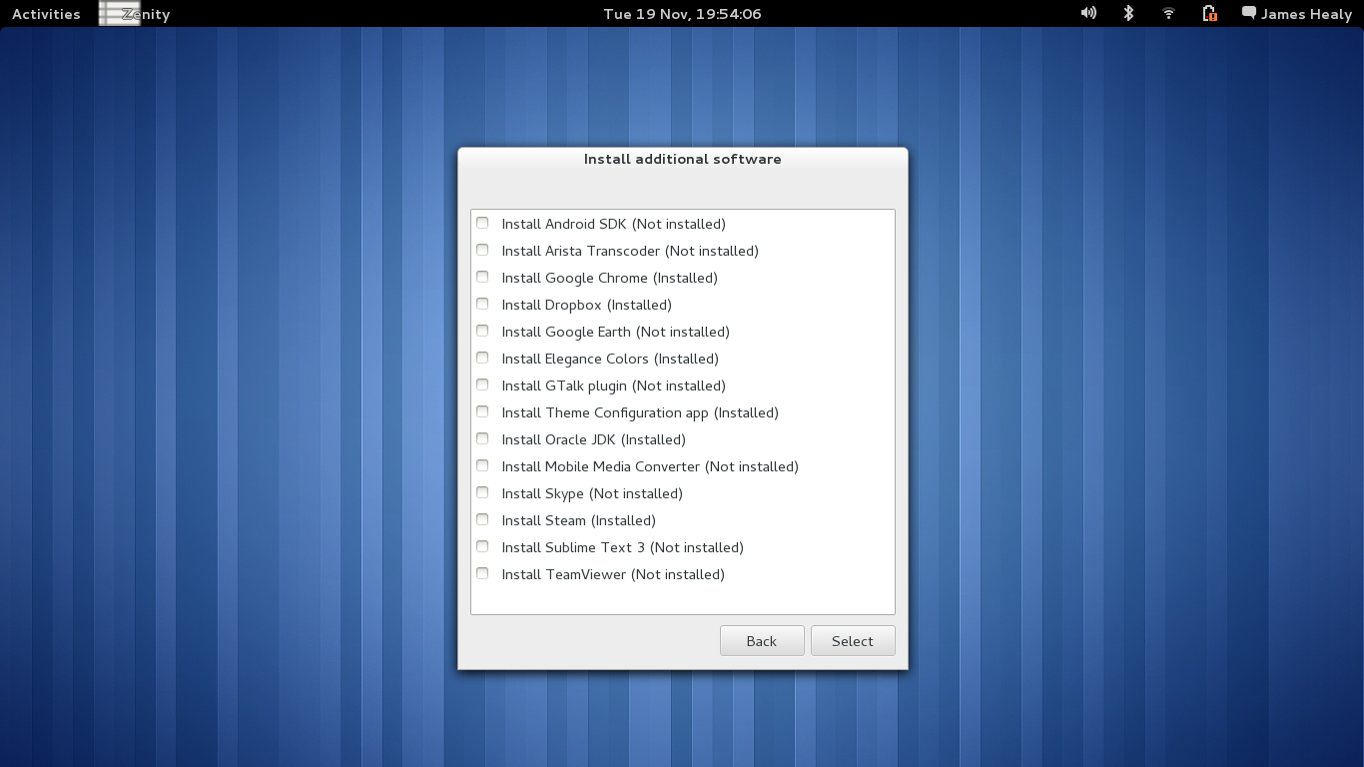Tick the Install Elegance Colors checkbox
This screenshot has height=767, width=1364.
coord(482,358)
